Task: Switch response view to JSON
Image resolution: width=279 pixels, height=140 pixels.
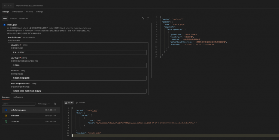Action: (69, 103)
